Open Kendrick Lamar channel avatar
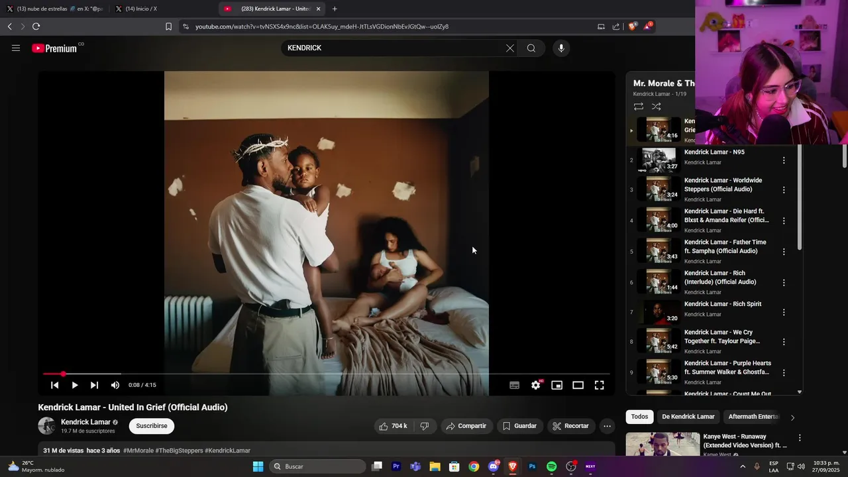Screen dimensions: 848x477 [x=47, y=426]
